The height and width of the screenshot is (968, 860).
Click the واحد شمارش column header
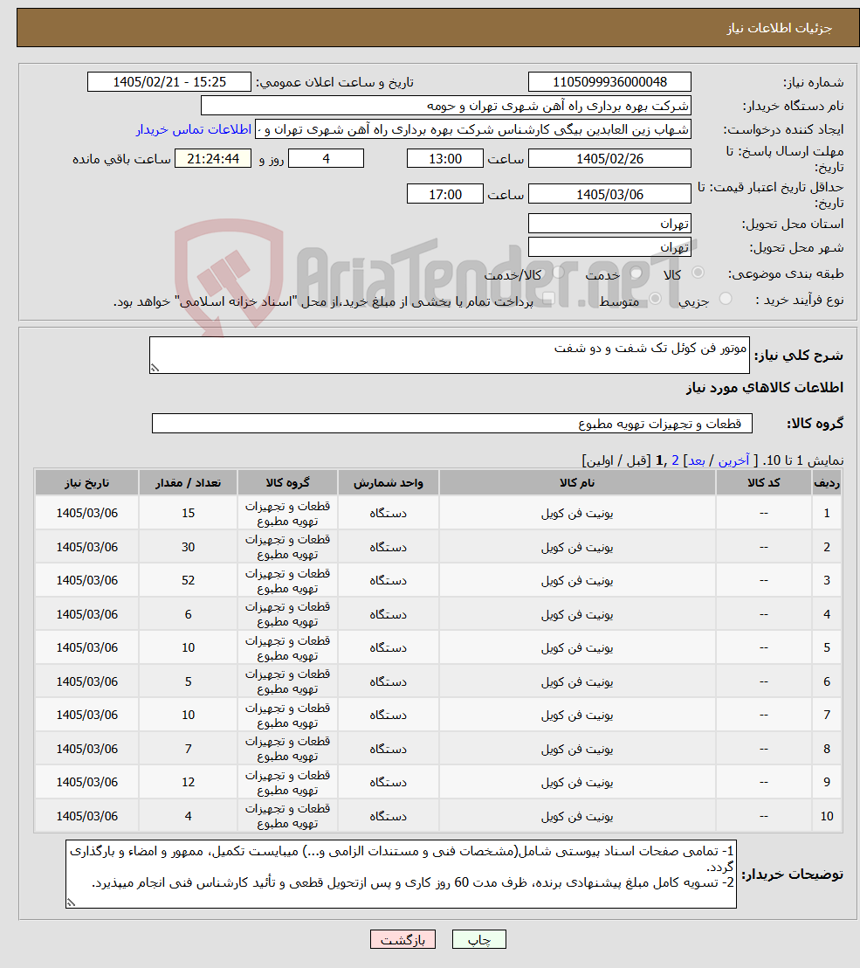(388, 483)
